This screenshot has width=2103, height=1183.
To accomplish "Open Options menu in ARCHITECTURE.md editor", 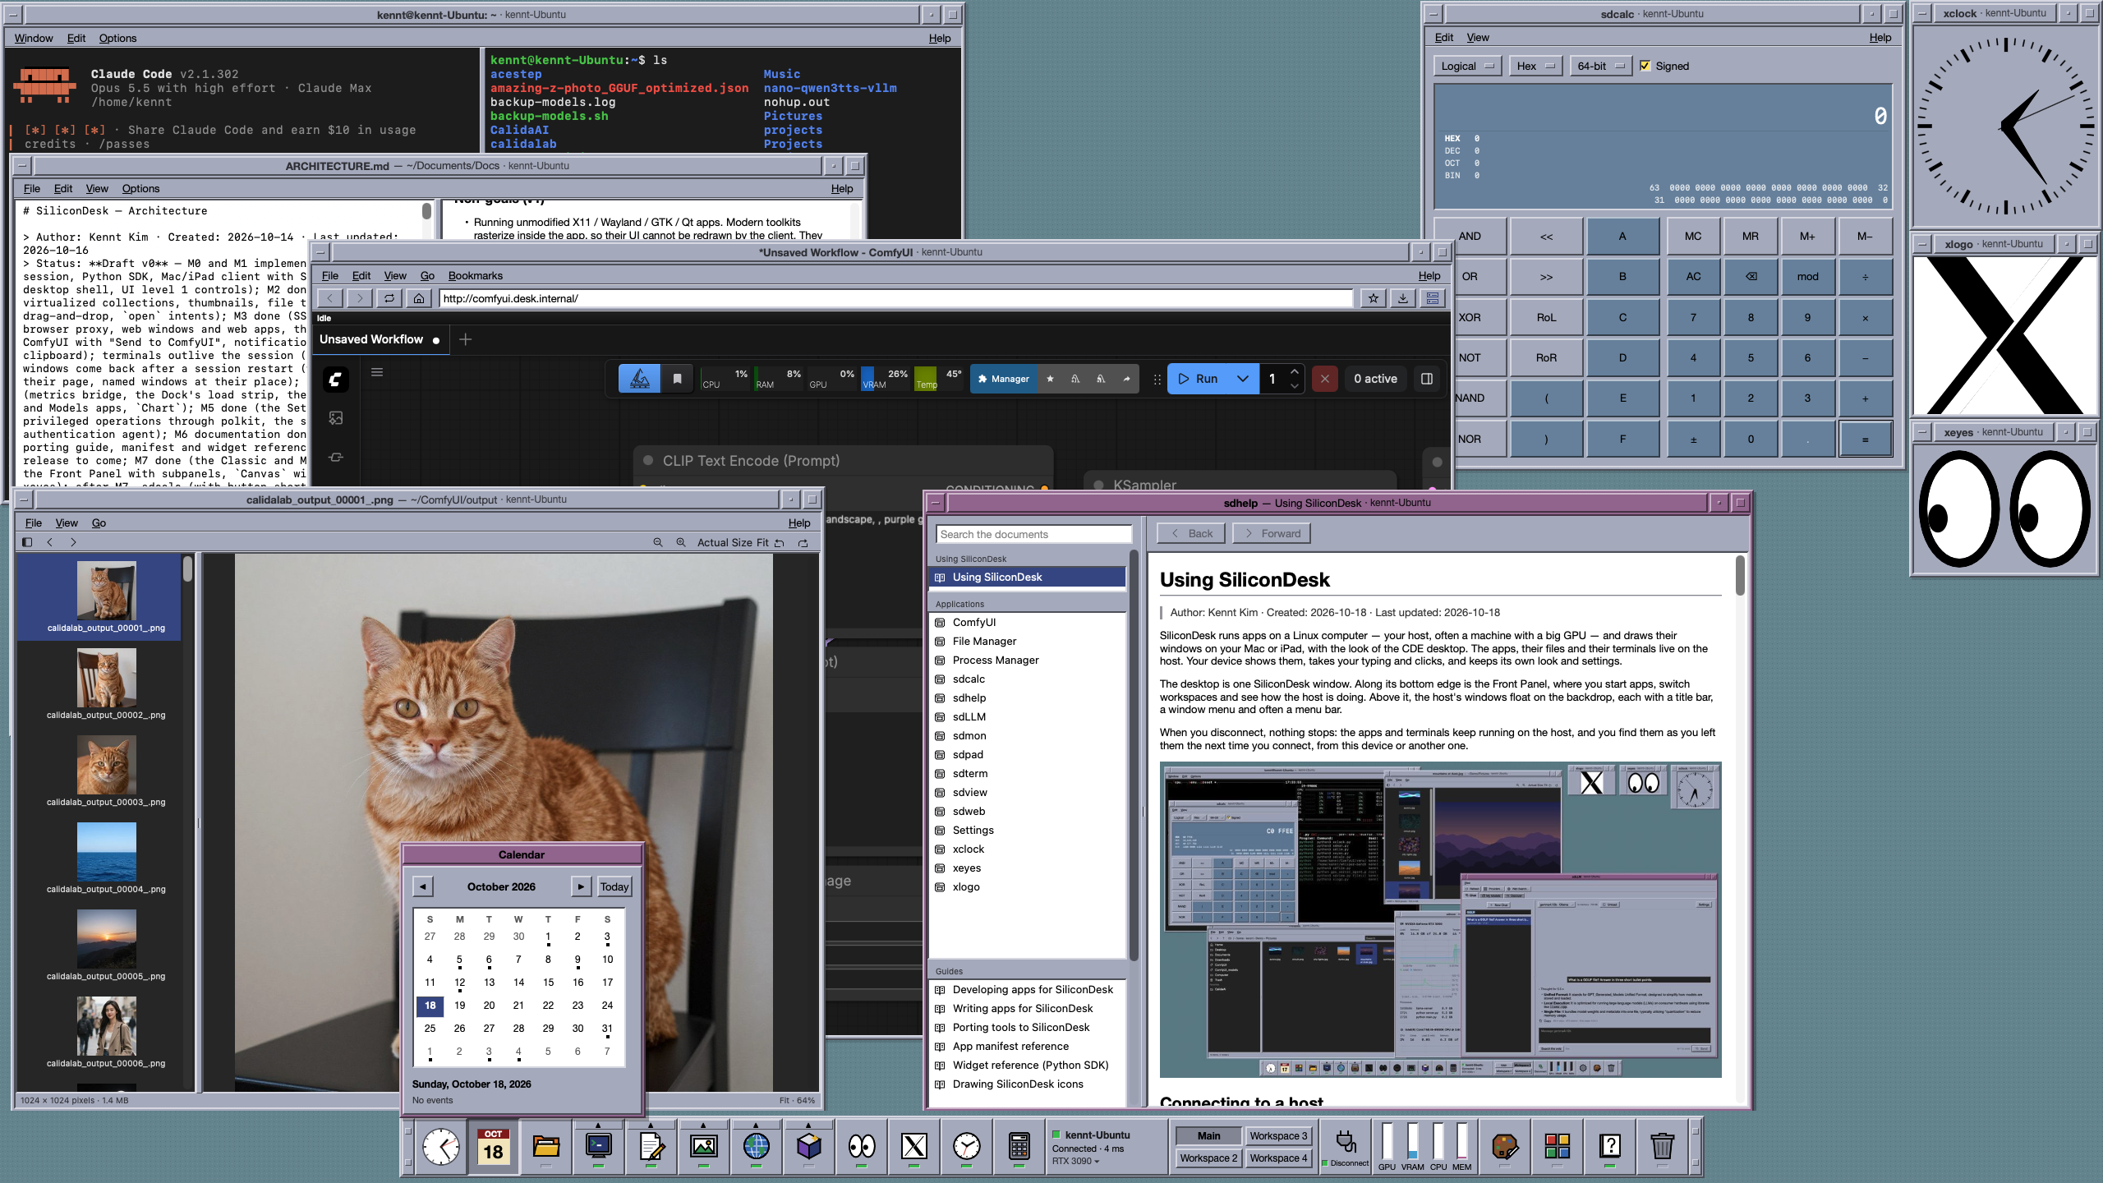I will point(140,188).
